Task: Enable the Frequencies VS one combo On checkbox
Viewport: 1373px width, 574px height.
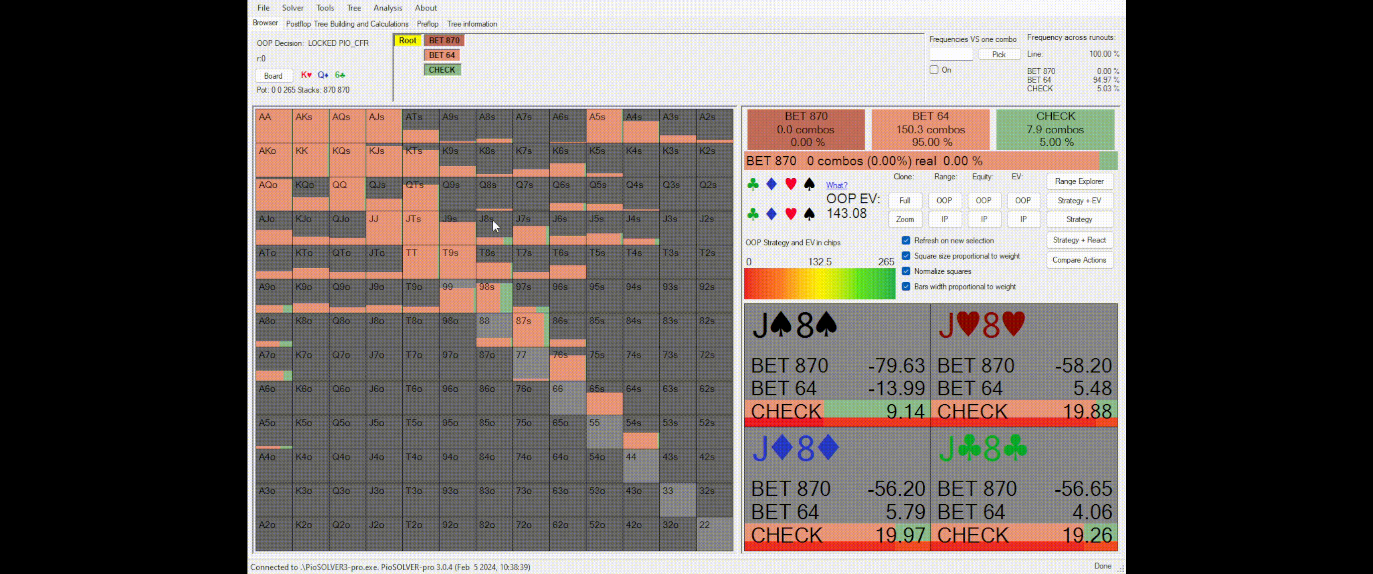Action: pos(934,70)
